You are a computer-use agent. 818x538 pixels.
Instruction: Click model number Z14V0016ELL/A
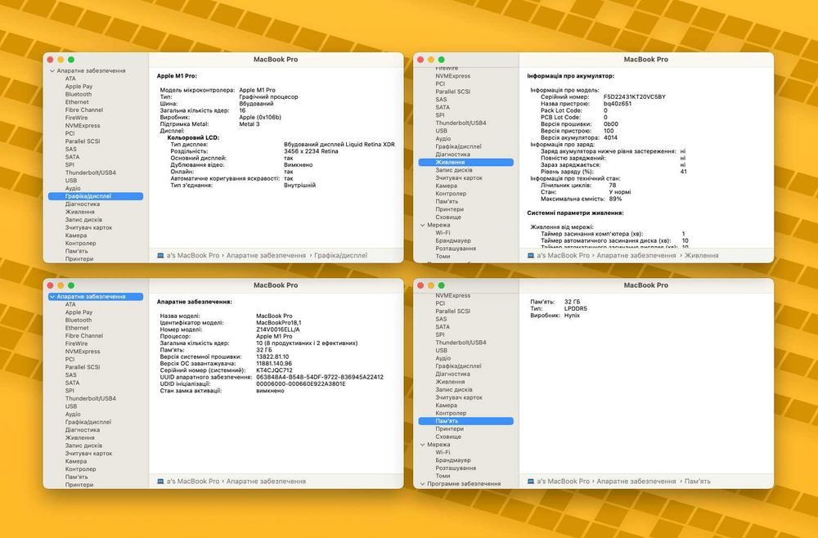(x=278, y=330)
